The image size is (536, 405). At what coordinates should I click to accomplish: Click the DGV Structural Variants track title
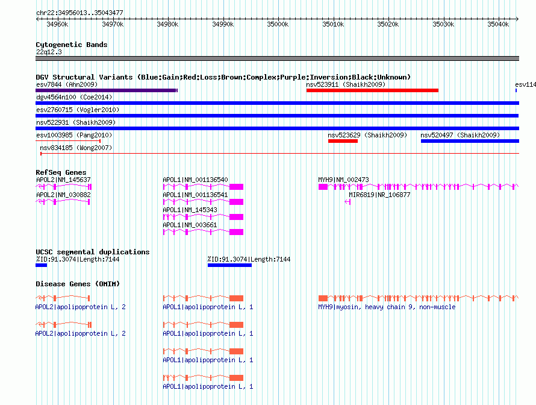coord(223,77)
